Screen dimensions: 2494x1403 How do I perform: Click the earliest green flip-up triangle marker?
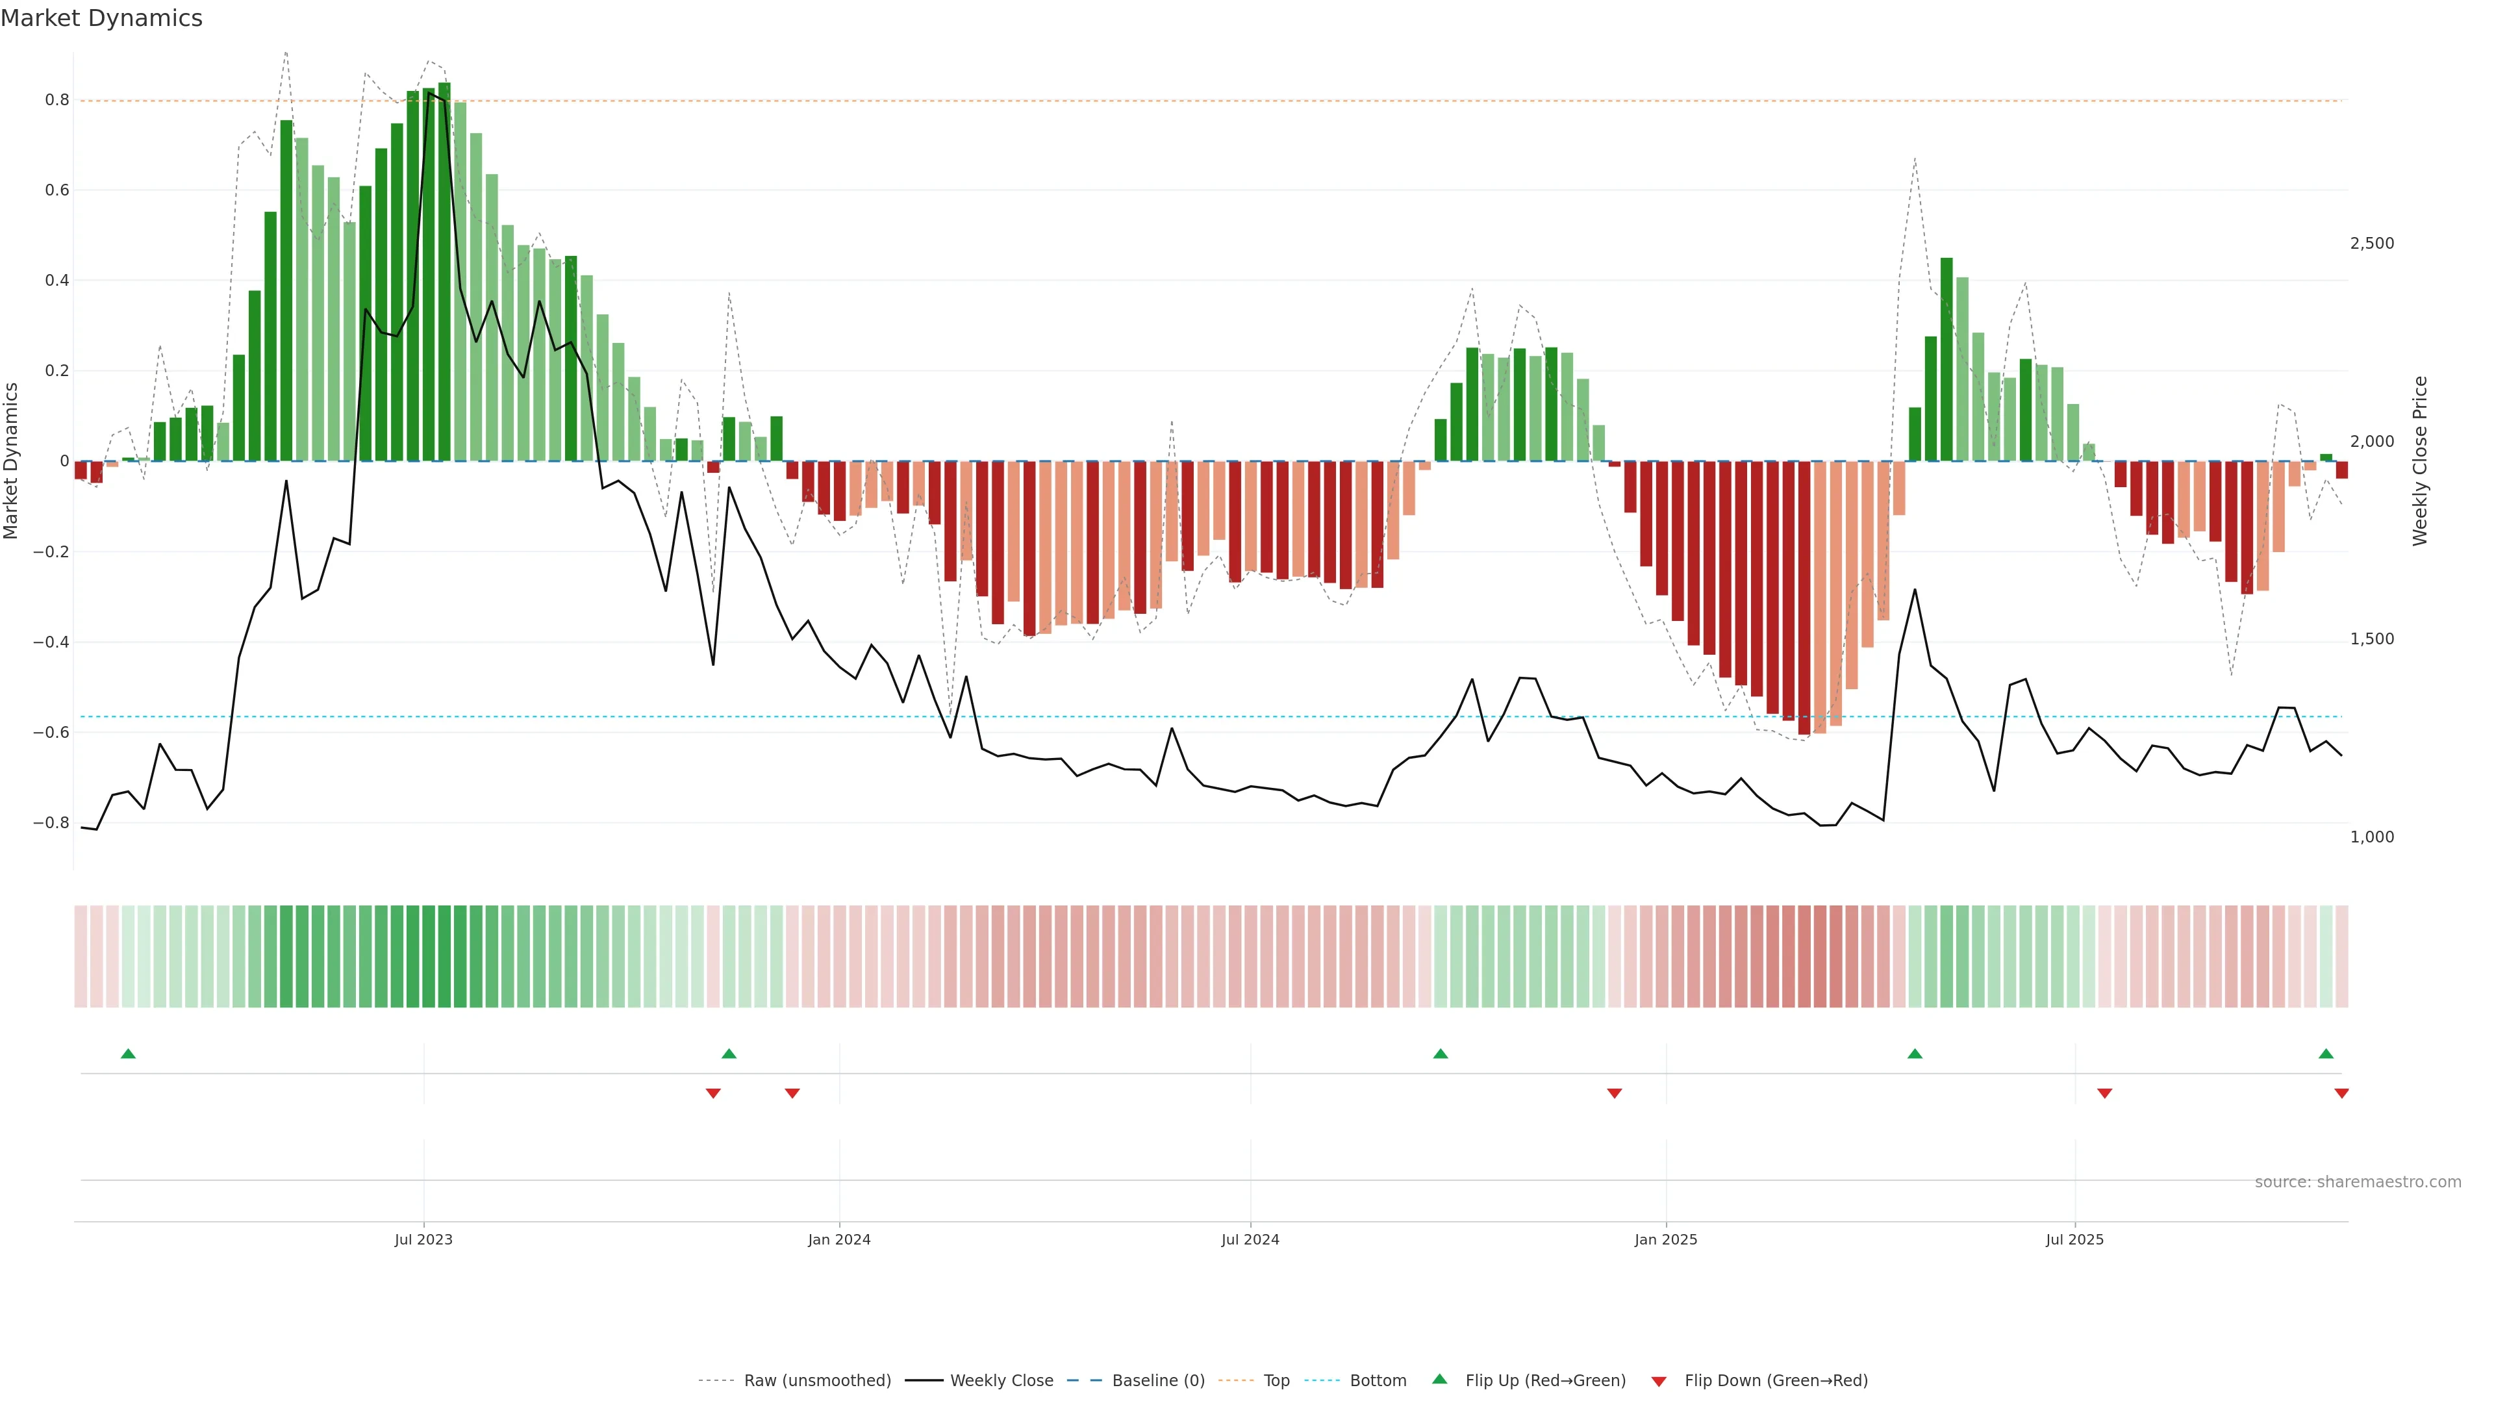pyautogui.click(x=128, y=1054)
